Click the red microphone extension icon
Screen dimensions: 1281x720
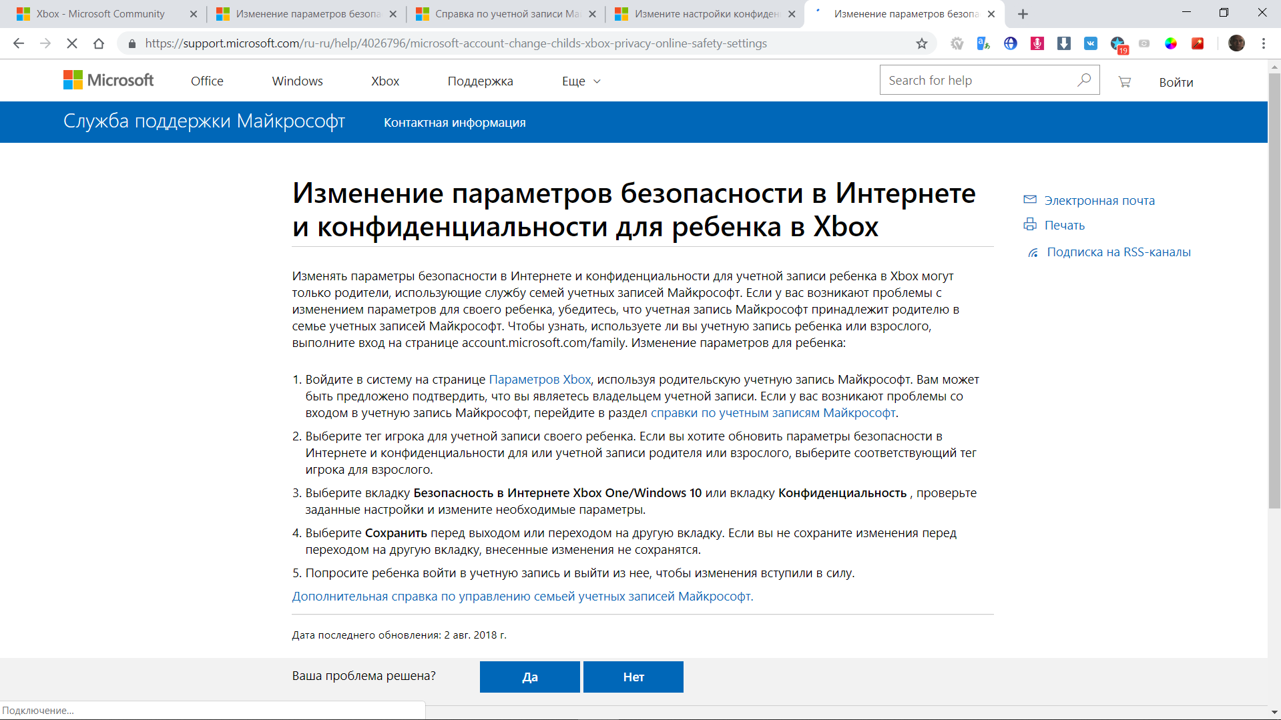pos(1037,43)
